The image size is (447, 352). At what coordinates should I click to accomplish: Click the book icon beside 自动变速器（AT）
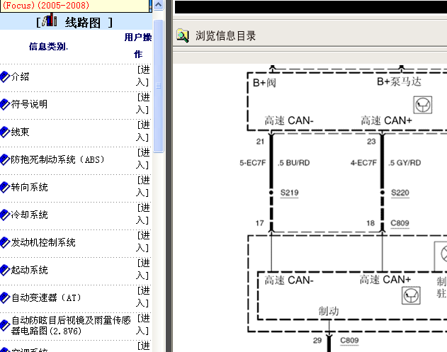[4, 298]
